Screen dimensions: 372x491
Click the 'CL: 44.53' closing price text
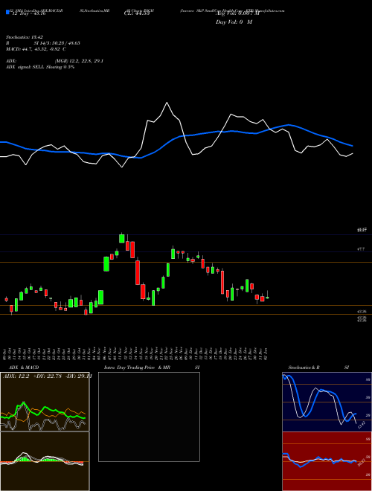coord(137,13)
